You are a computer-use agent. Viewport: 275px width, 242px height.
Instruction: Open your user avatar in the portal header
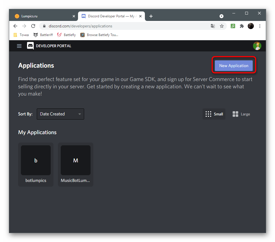coord(257,46)
